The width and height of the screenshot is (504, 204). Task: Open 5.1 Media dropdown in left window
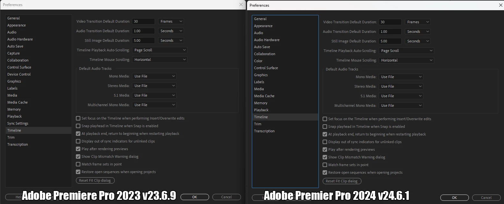pos(154,95)
